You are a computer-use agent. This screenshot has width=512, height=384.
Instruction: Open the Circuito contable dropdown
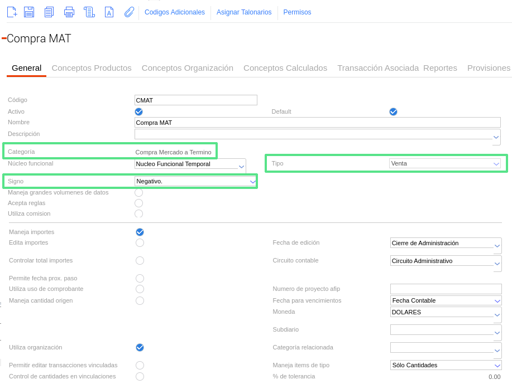497,264
